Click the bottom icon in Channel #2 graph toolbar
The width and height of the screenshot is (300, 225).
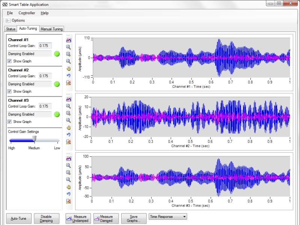point(69,142)
